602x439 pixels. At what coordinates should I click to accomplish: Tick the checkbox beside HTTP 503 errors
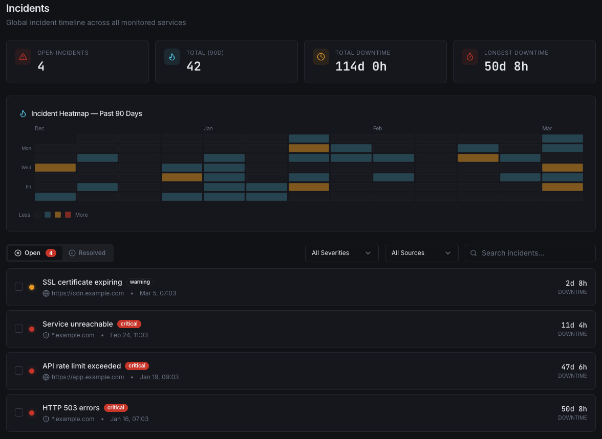(x=19, y=412)
